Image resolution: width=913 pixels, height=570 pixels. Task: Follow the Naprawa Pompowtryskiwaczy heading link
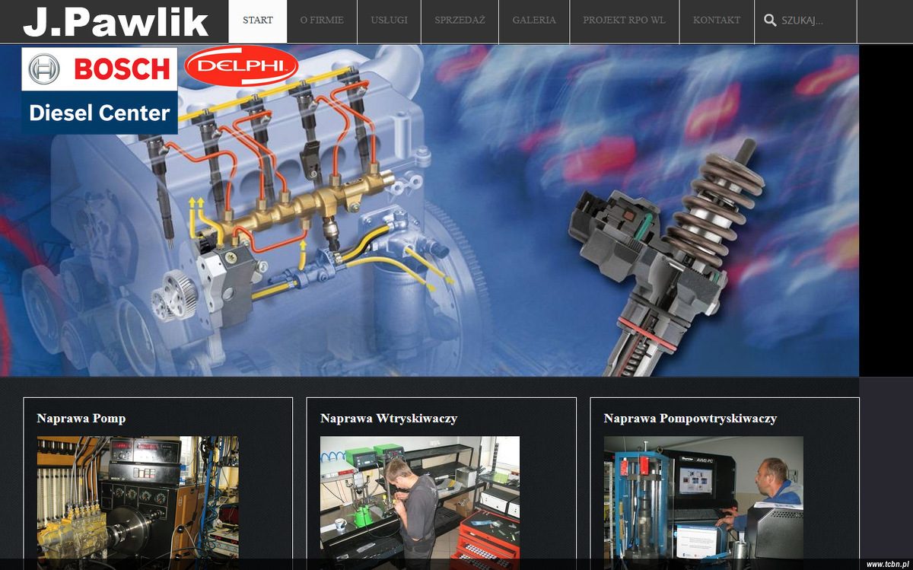click(x=690, y=419)
